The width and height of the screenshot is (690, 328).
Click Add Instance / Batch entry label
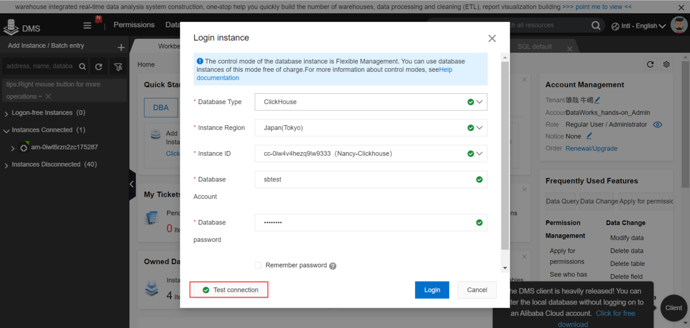(x=46, y=46)
